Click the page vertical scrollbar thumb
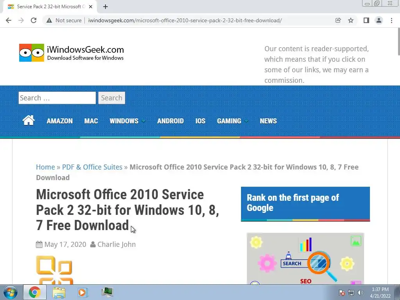The height and width of the screenshot is (300, 400). (398, 41)
